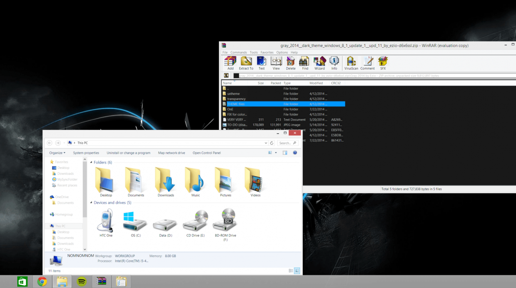Select Homegroup in the navigation pane

pos(61,214)
